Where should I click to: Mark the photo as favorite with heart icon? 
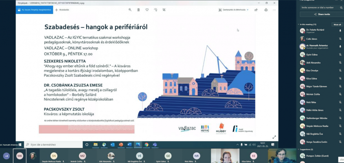(x=147, y=9)
